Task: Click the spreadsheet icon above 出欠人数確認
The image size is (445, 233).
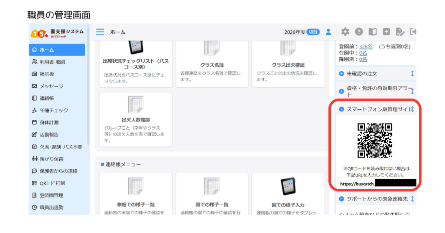Action: 136,104
